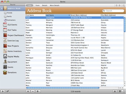Select the first name 'Bess'
126x94 pixels.
(27, 85)
